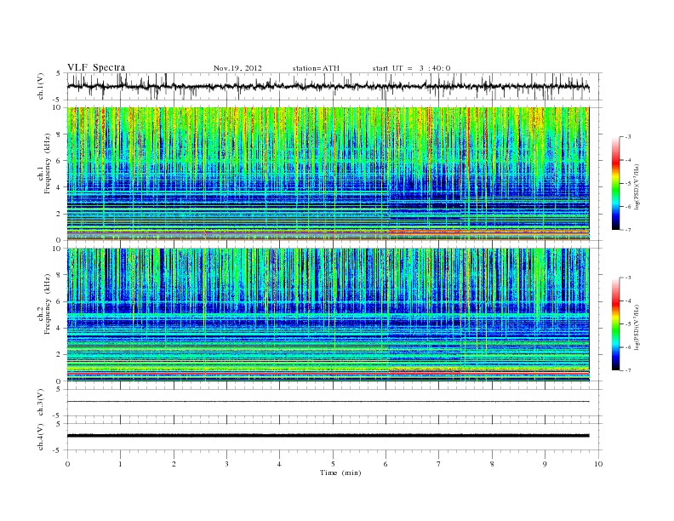Click the ch.4(V) waveform trace
674x521 pixels.
[328, 436]
